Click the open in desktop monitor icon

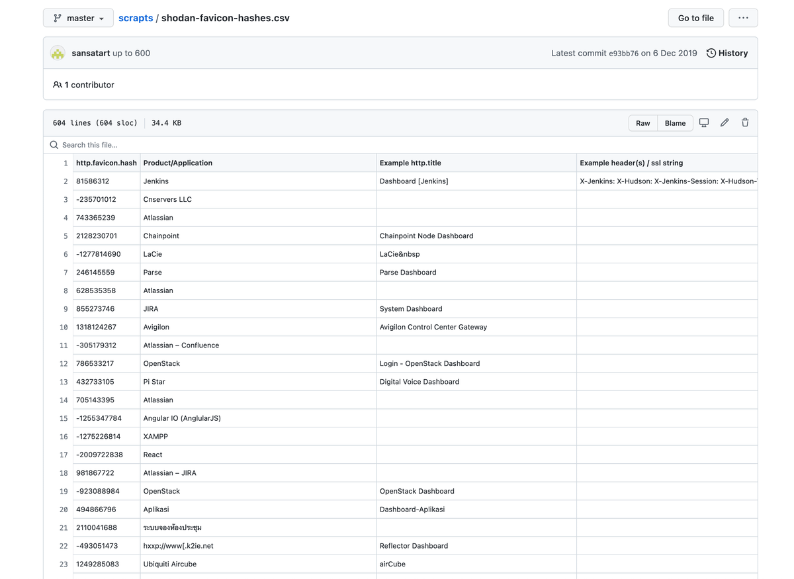coord(704,122)
